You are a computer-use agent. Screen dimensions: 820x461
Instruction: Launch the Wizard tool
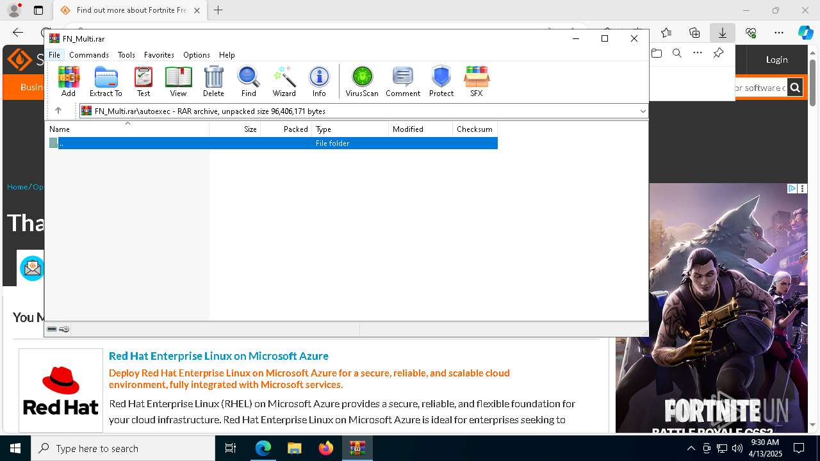(x=284, y=81)
